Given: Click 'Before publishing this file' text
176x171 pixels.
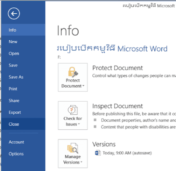Looking at the screenshot, I should 134,114.
